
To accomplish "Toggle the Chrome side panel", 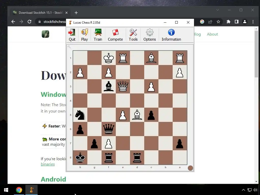I will (x=237, y=22).
